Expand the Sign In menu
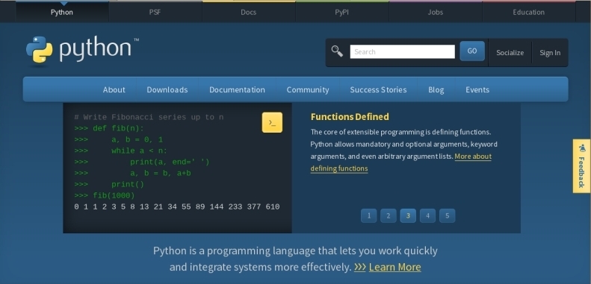Viewport: 591px width, 284px height. point(550,53)
